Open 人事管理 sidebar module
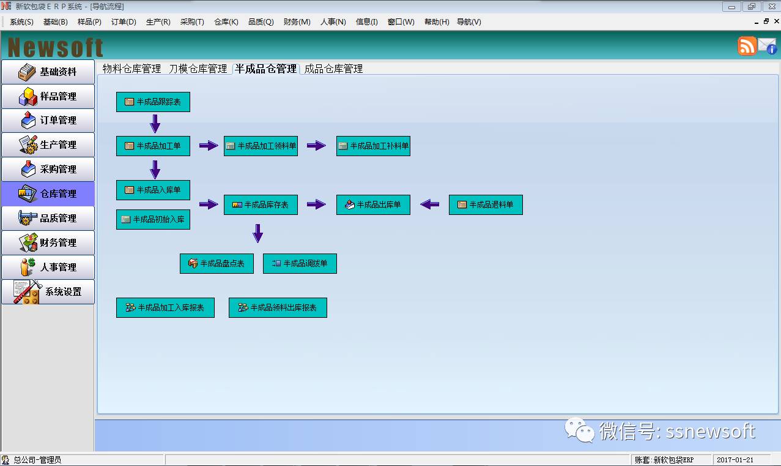The height and width of the screenshot is (466, 781). pos(48,268)
